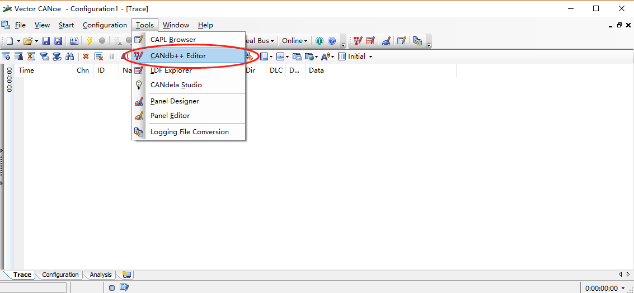Expand the Open folder dropdown arrow

pyautogui.click(x=36, y=41)
